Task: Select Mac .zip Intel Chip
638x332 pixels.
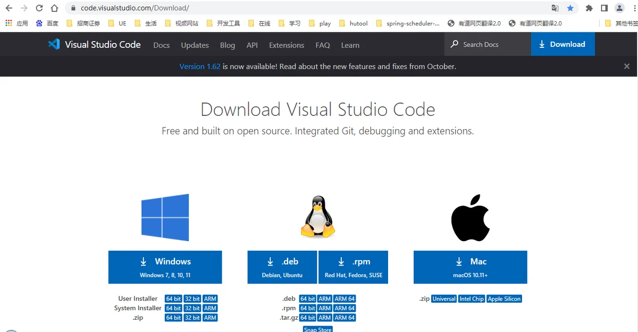Action: click(472, 299)
